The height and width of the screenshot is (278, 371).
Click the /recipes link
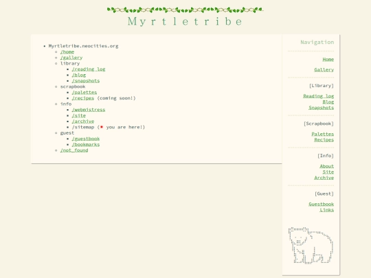click(x=83, y=98)
